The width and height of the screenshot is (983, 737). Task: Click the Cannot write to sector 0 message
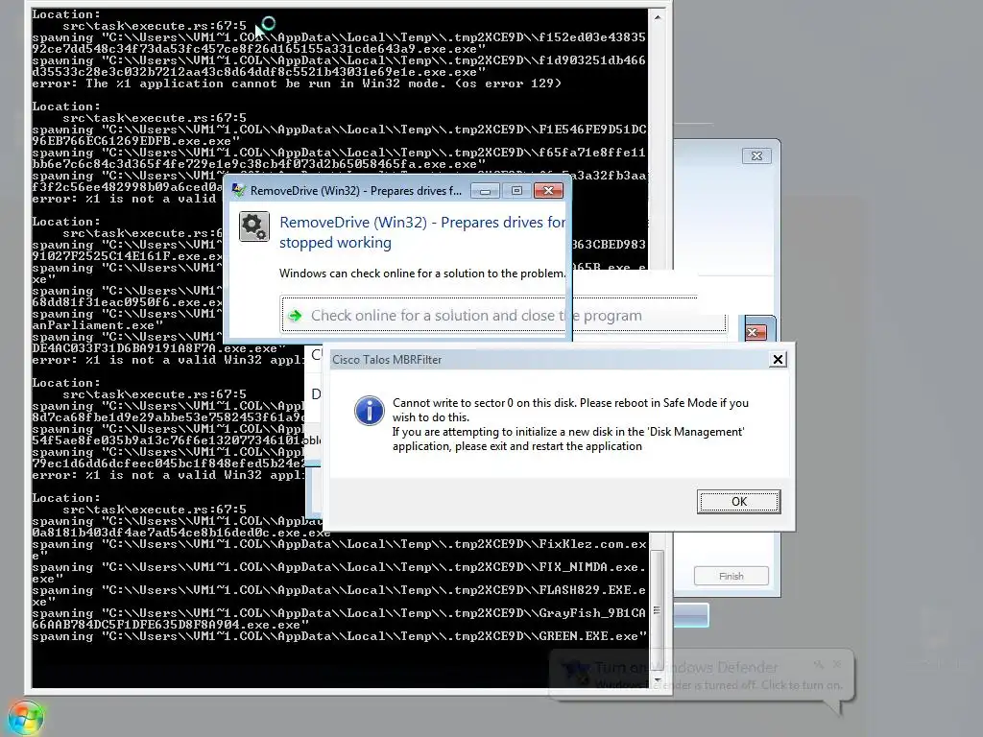[x=570, y=410]
